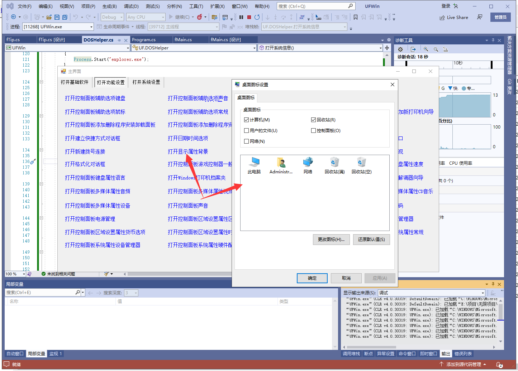Click link 打开显示属性背景
The image size is (518, 371).
click(188, 151)
